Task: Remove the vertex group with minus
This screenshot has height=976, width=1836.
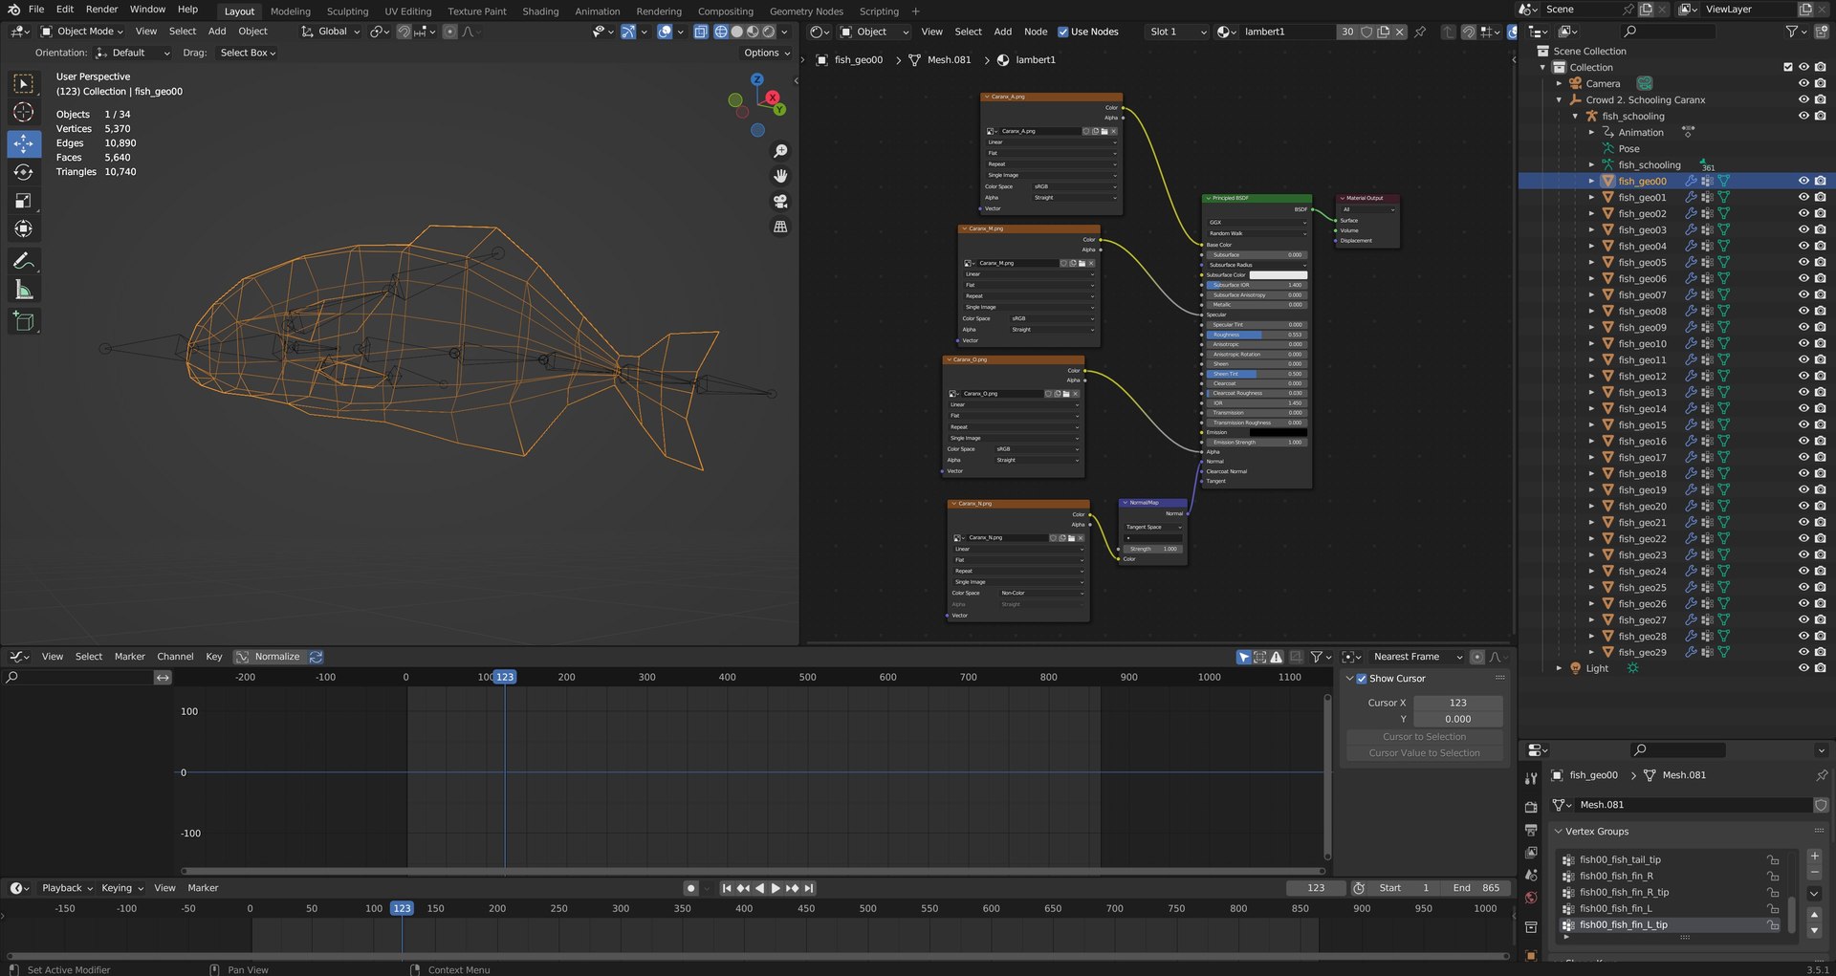Action: [x=1815, y=872]
